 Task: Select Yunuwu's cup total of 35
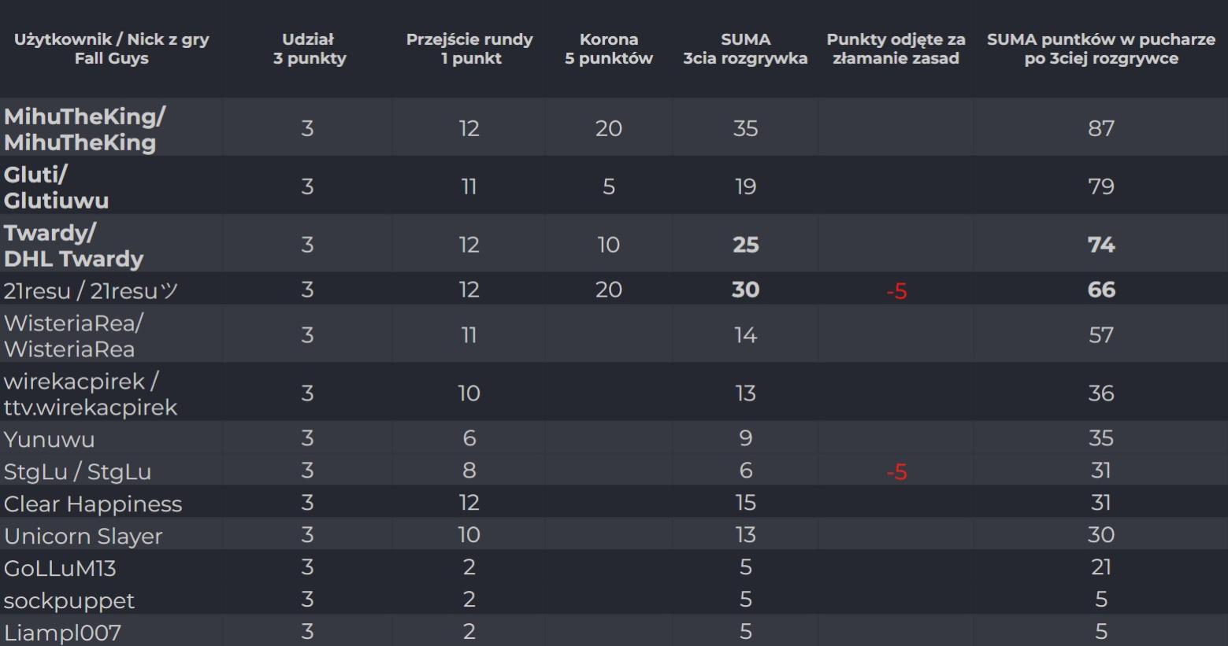(x=1100, y=438)
